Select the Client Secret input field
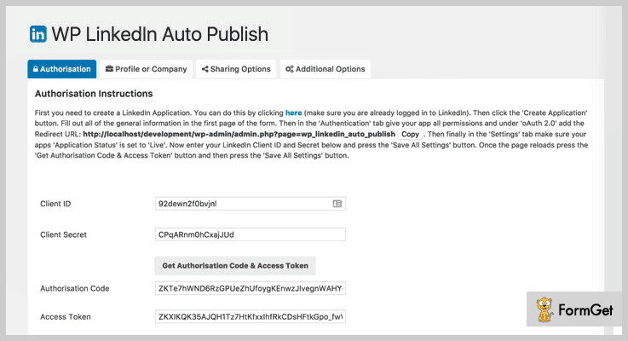Image resolution: width=628 pixels, height=341 pixels. 251,234
